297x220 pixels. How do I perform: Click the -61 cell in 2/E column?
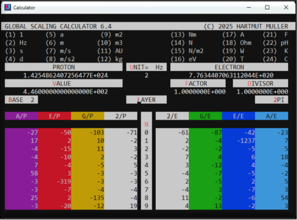pos(184,132)
